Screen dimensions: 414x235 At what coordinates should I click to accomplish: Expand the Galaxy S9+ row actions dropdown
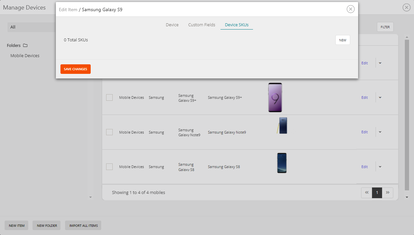pos(380,97)
